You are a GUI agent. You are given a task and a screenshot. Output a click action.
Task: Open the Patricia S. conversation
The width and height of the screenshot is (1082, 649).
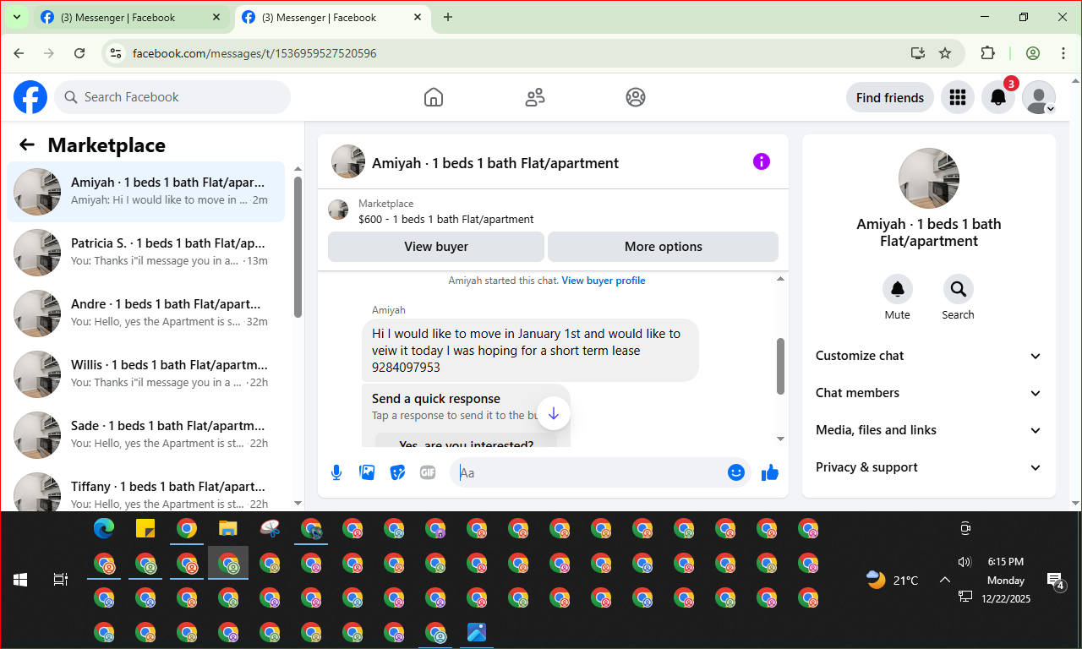point(146,253)
